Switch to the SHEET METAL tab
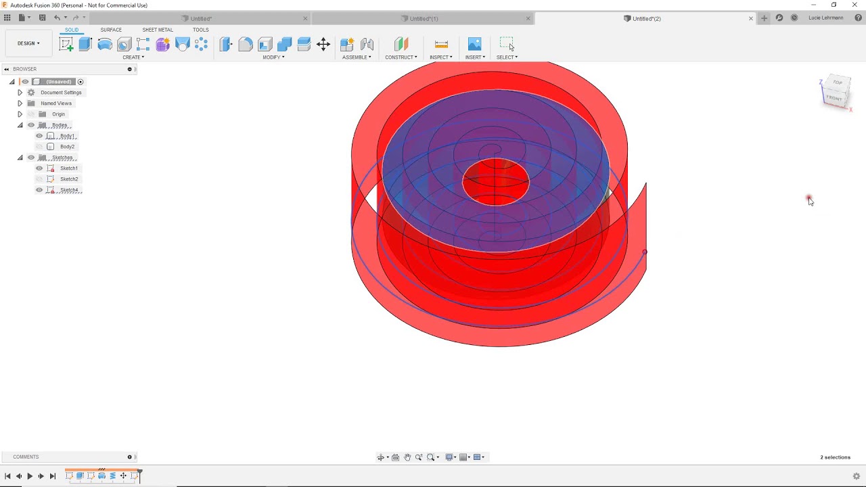 tap(158, 30)
